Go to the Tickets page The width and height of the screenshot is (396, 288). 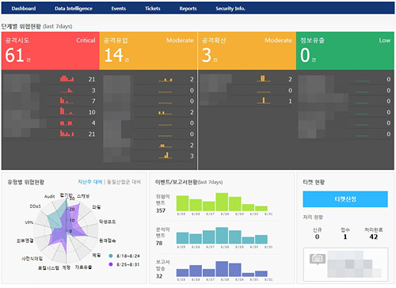pos(152,9)
